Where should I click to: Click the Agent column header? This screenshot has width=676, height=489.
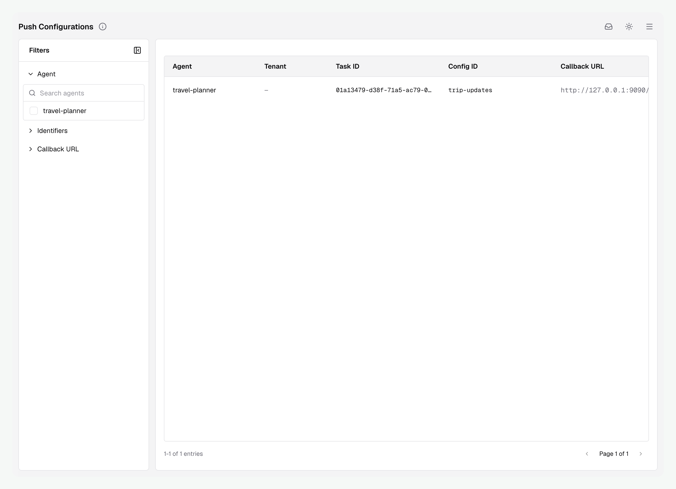click(182, 66)
